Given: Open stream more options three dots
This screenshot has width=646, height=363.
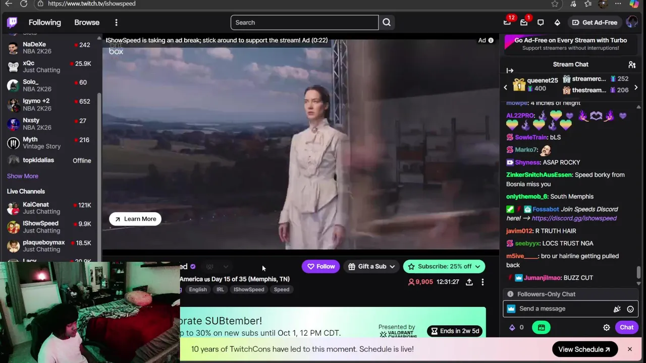Looking at the screenshot, I should tap(482, 282).
